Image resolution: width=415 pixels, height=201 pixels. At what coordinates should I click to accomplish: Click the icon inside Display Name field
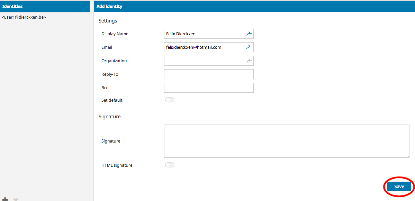tap(249, 34)
